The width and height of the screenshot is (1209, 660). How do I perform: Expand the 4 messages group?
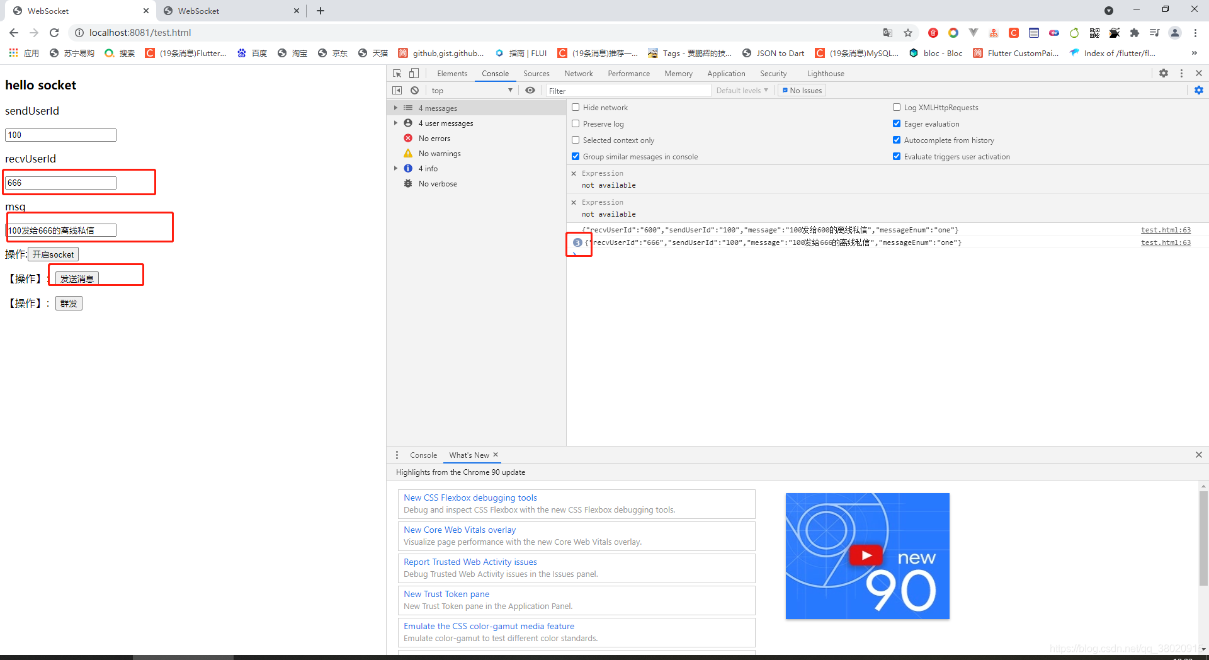[395, 108]
